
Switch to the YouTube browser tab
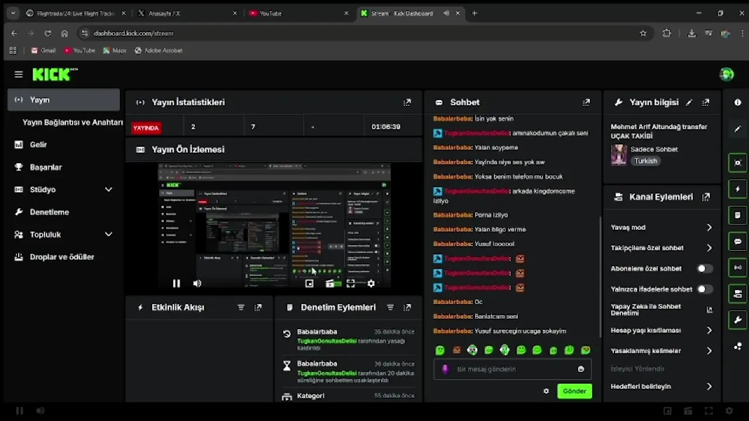(x=298, y=13)
